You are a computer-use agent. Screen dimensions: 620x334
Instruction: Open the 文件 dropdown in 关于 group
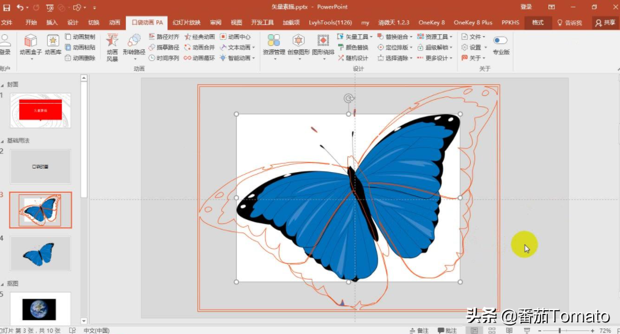pos(474,37)
